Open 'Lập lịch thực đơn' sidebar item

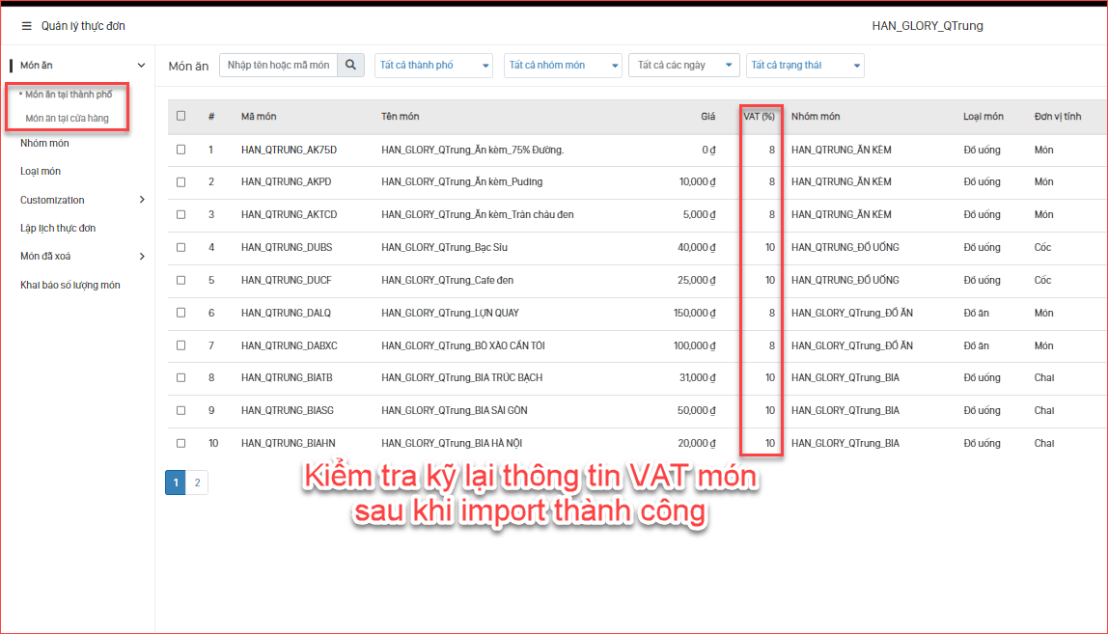(x=58, y=228)
